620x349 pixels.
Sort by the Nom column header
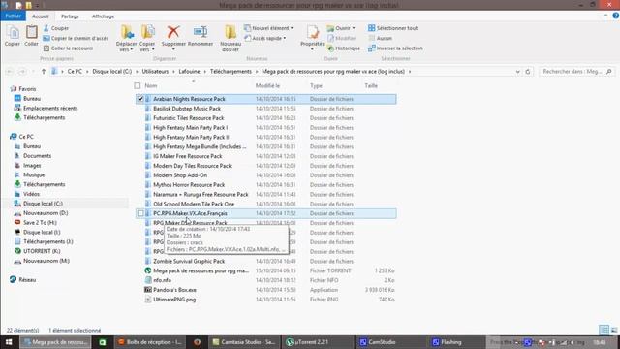pyautogui.click(x=151, y=85)
